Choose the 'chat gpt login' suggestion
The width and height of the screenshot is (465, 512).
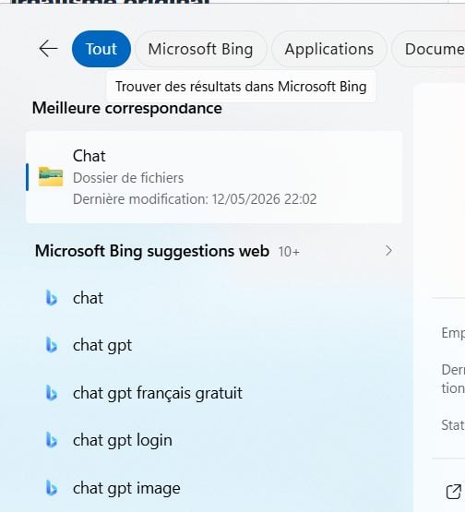pyautogui.click(x=214, y=440)
